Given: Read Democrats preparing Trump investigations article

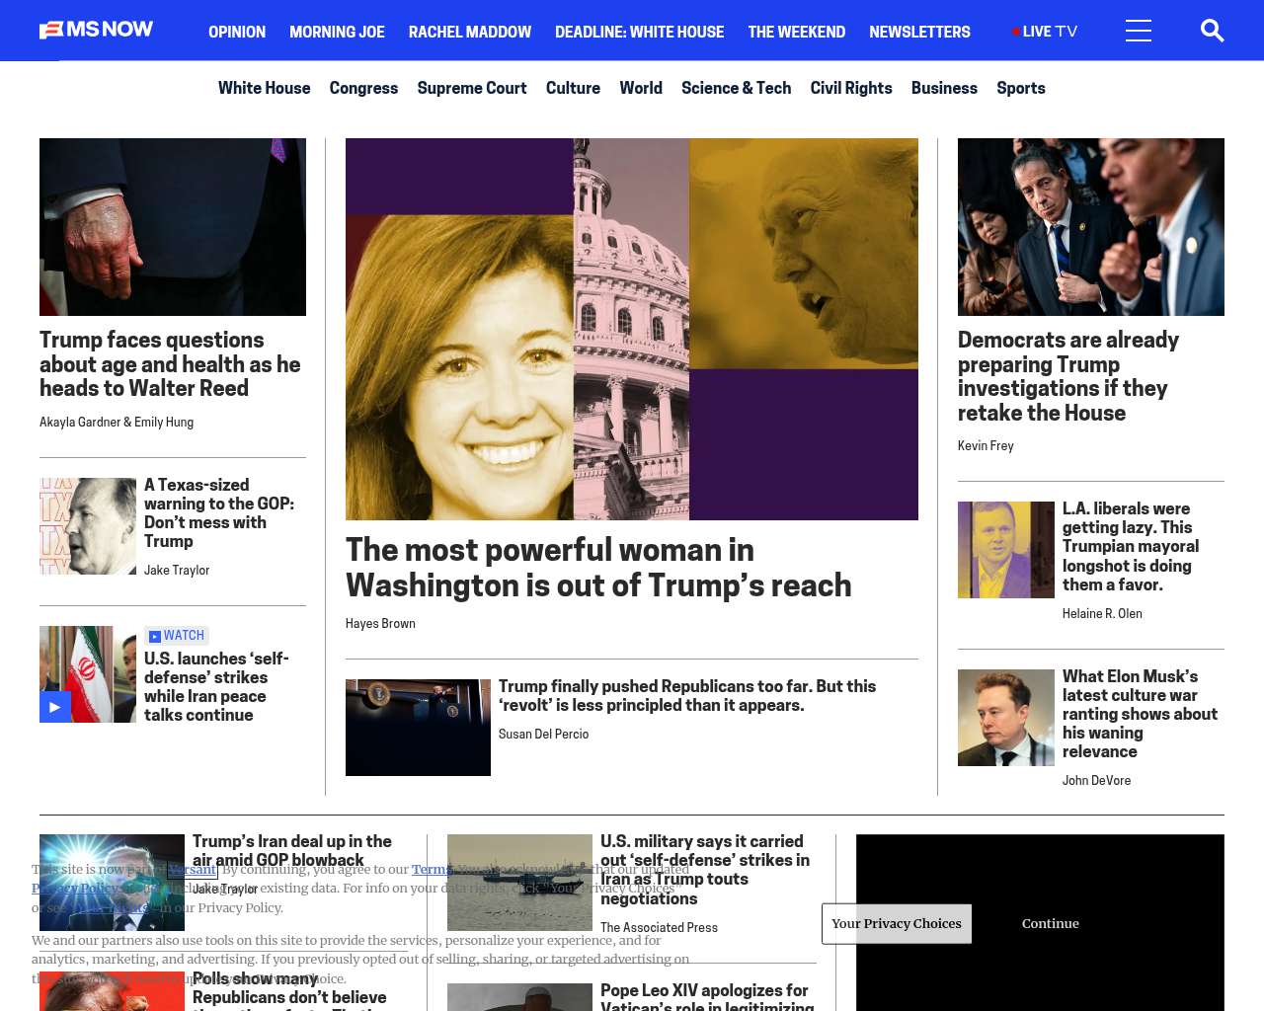Looking at the screenshot, I should click(x=1068, y=376).
